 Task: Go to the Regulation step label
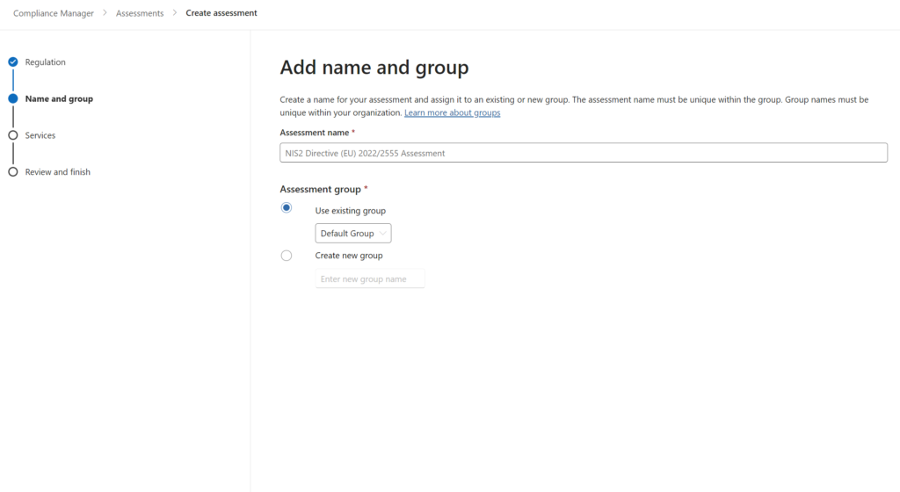click(x=46, y=62)
